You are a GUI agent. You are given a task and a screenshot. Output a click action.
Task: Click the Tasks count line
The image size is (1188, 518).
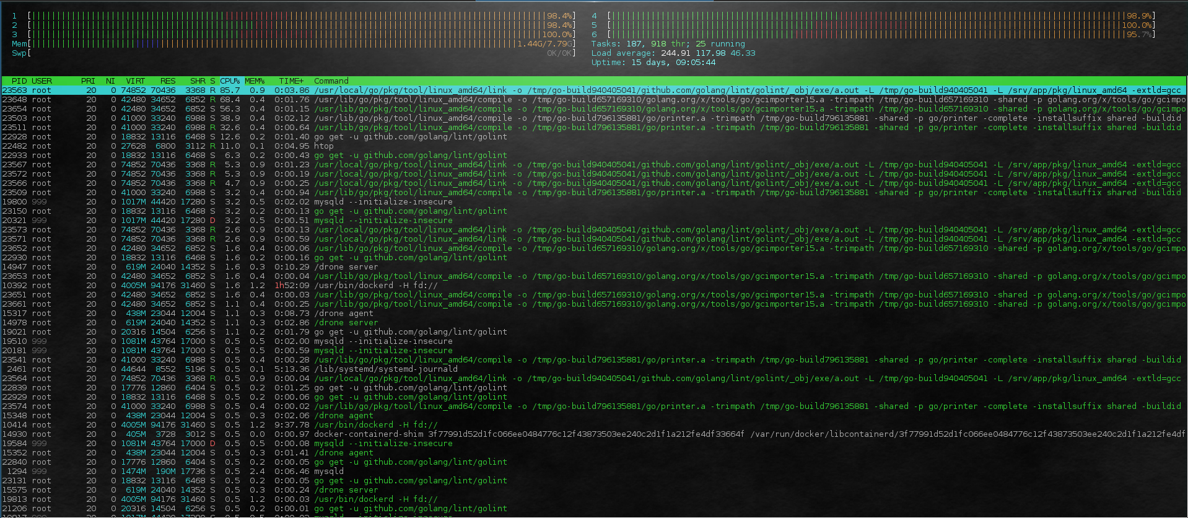pos(668,44)
